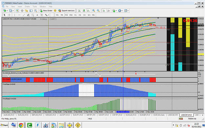Switch to the GBPJPY,M5 chart tab
This screenshot has width=205, height=128.
coord(91,115)
